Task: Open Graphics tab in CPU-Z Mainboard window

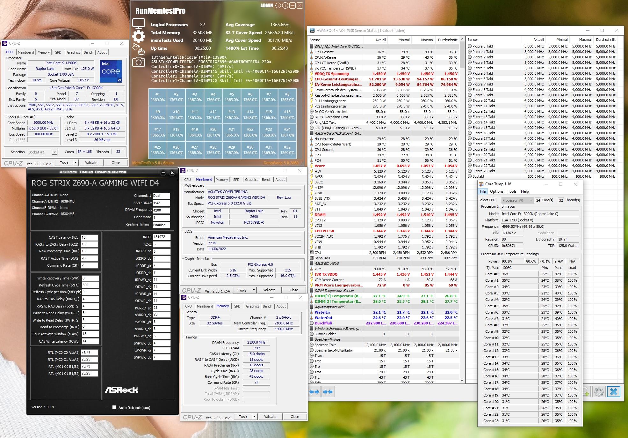Action: [x=251, y=180]
